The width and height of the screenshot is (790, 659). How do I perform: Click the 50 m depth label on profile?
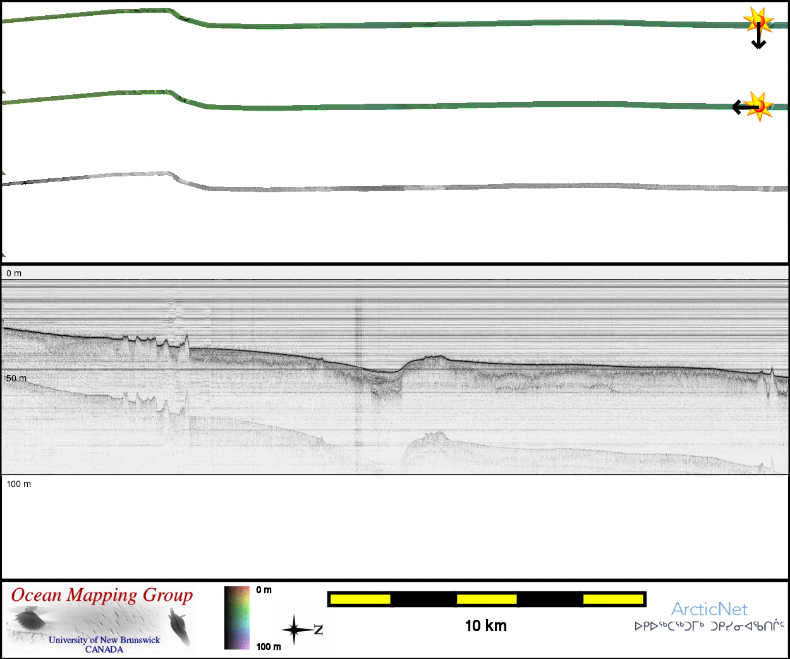coord(16,378)
